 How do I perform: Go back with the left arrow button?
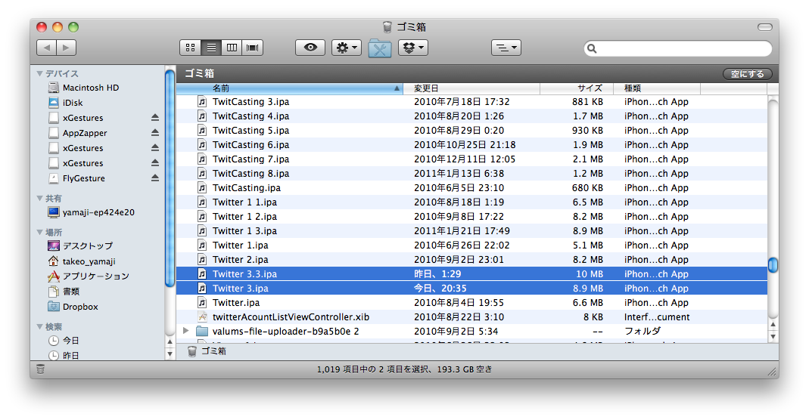47,48
